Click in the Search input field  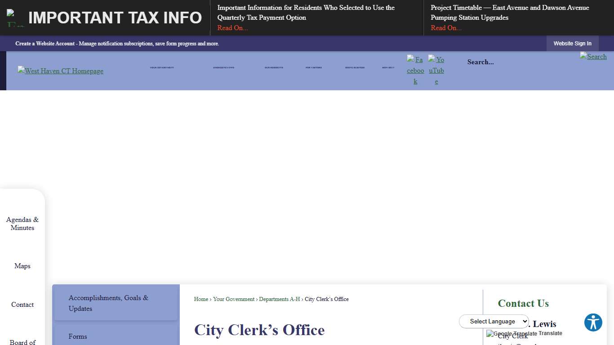[x=517, y=62]
